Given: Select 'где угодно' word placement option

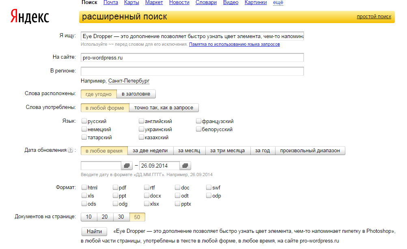Looking at the screenshot, I should click(99, 94).
